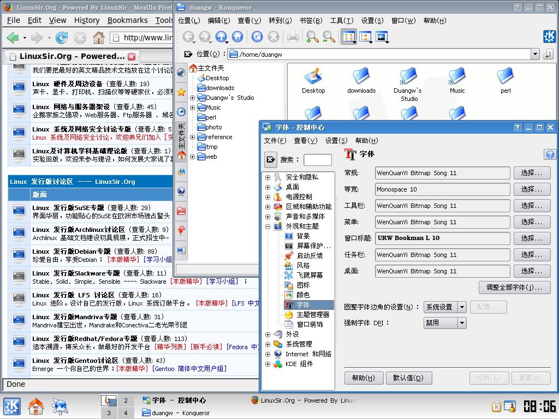
Task: Open the Music folder icon in file view
Action: click(x=457, y=81)
